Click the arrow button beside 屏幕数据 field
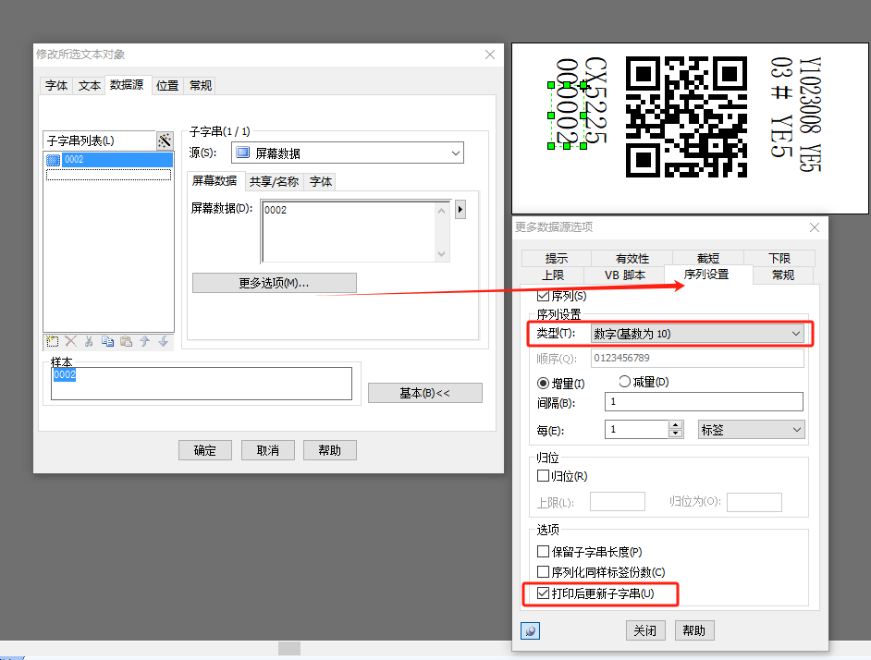Image resolution: width=871 pixels, height=660 pixels. (460, 210)
